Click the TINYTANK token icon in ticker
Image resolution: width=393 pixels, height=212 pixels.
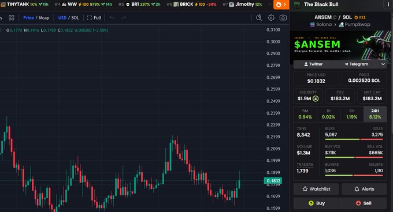pyautogui.click(x=3, y=4)
